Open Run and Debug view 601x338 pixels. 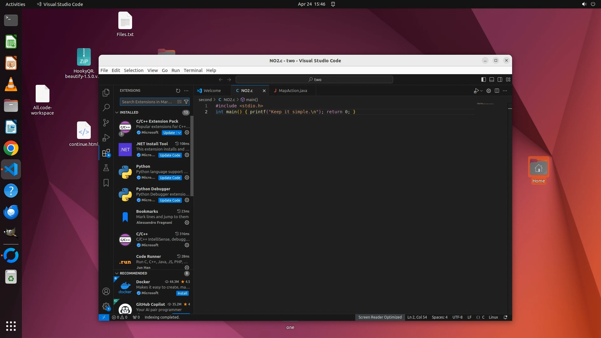tap(106, 138)
